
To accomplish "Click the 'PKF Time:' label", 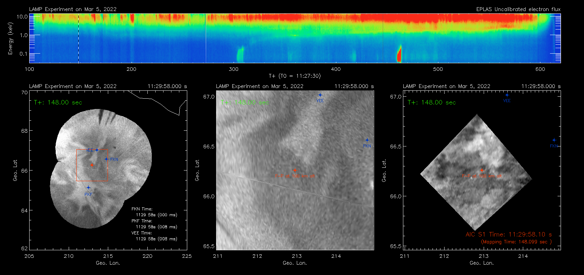I will (x=142, y=221).
